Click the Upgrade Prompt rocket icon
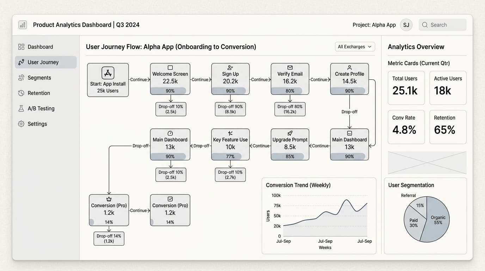The image size is (485, 271). point(290,133)
